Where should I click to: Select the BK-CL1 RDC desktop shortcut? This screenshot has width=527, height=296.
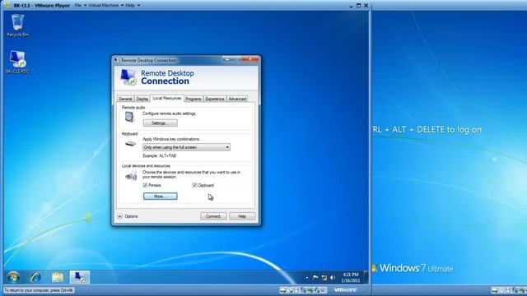pyautogui.click(x=17, y=62)
